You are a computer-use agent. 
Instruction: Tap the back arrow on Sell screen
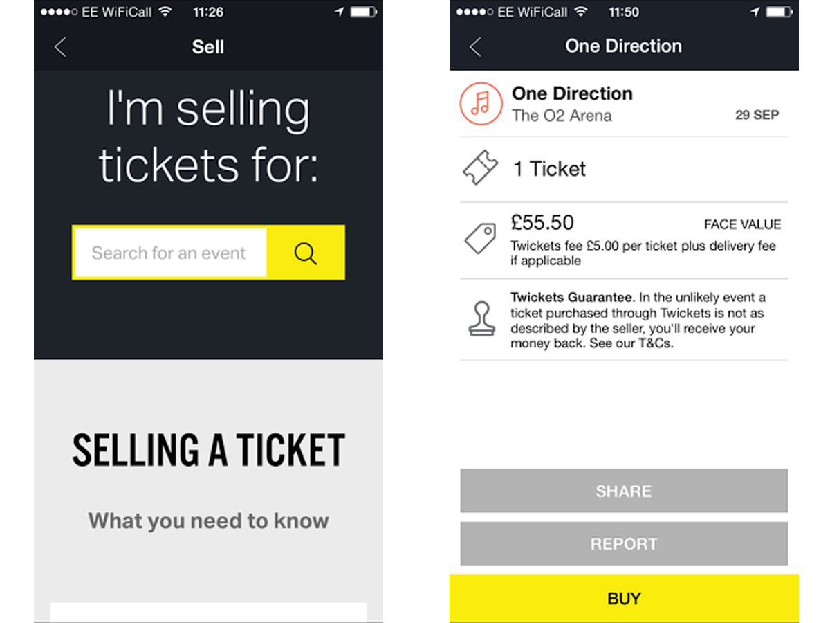coord(60,47)
